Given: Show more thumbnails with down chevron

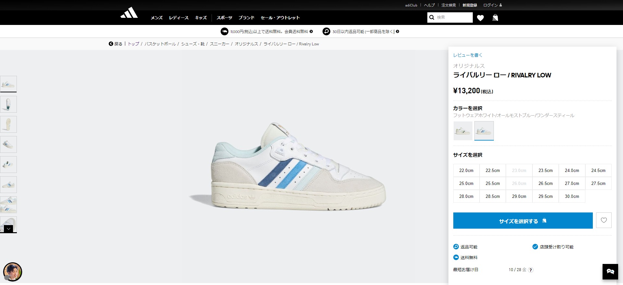Looking at the screenshot, I should pyautogui.click(x=8, y=229).
